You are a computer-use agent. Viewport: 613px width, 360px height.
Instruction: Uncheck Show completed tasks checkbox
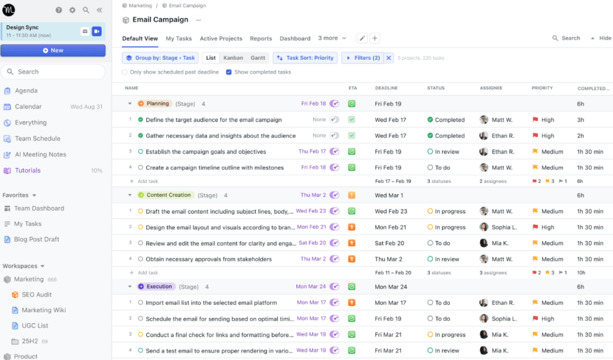(229, 72)
